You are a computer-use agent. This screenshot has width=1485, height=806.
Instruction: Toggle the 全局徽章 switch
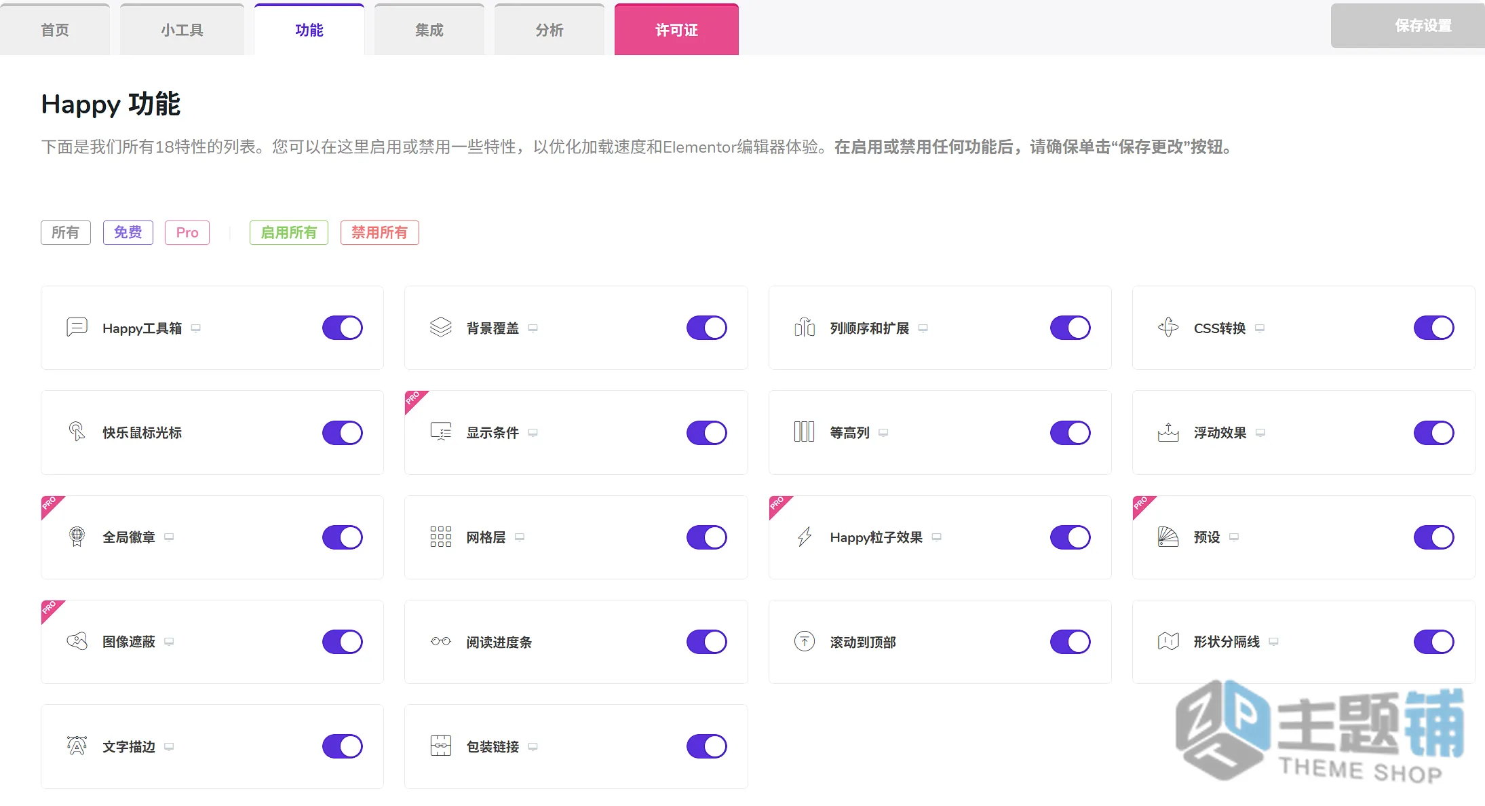click(343, 537)
